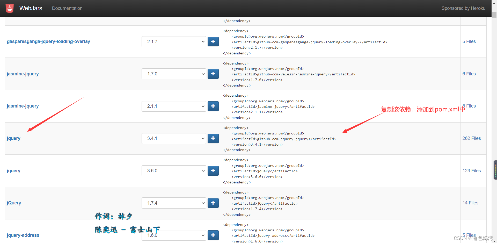Expand the 2.1.7 version dropdown

174,41
